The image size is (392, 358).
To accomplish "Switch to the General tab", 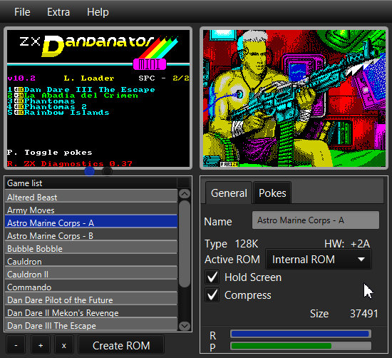I will pyautogui.click(x=229, y=193).
